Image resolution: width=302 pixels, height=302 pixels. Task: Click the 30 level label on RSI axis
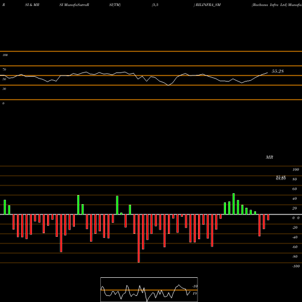pos(4,89)
